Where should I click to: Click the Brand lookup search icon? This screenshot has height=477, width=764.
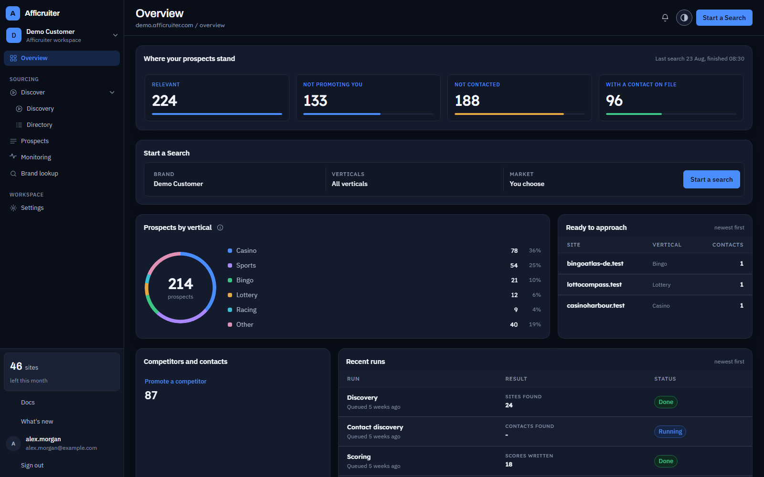[13, 174]
